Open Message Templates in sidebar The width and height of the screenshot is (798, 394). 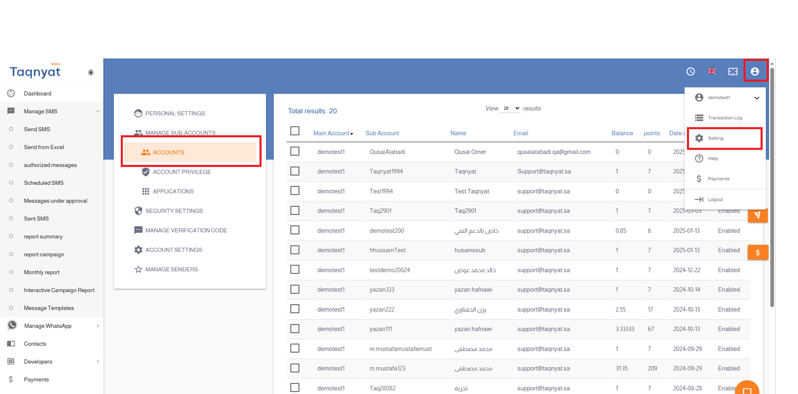[x=49, y=308]
